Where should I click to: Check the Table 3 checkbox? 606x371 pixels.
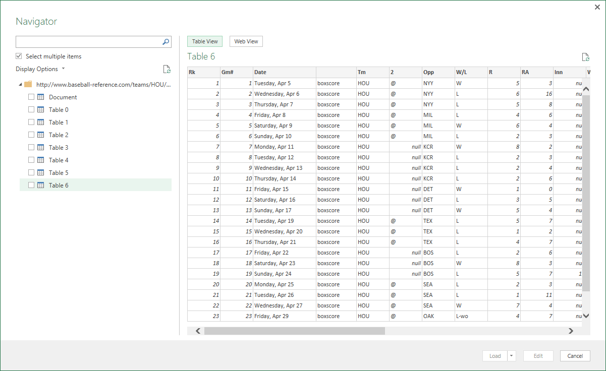[x=31, y=147]
